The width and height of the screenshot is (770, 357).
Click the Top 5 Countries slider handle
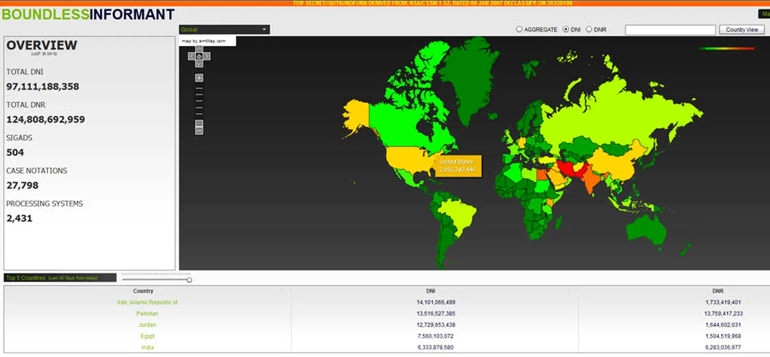pyautogui.click(x=190, y=279)
